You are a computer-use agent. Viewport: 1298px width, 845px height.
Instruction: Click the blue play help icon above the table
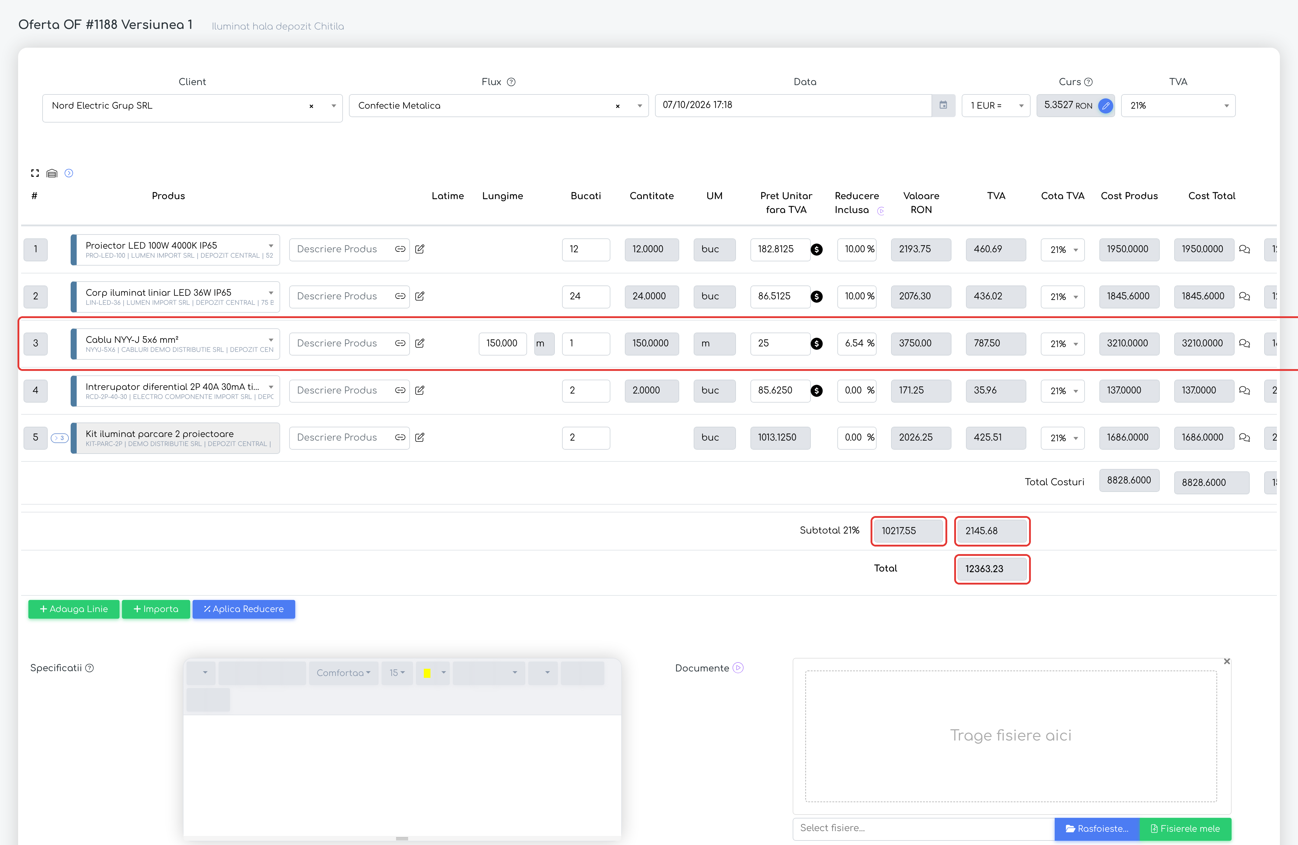pos(69,173)
